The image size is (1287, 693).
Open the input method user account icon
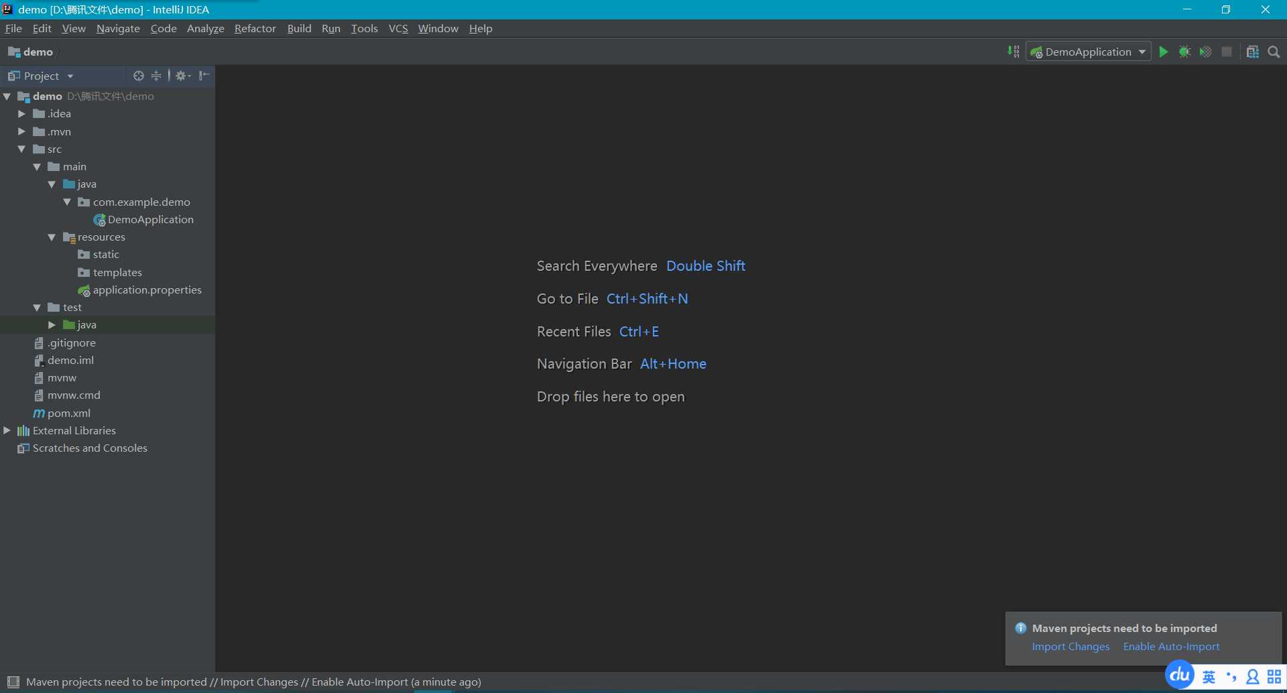pos(1252,677)
